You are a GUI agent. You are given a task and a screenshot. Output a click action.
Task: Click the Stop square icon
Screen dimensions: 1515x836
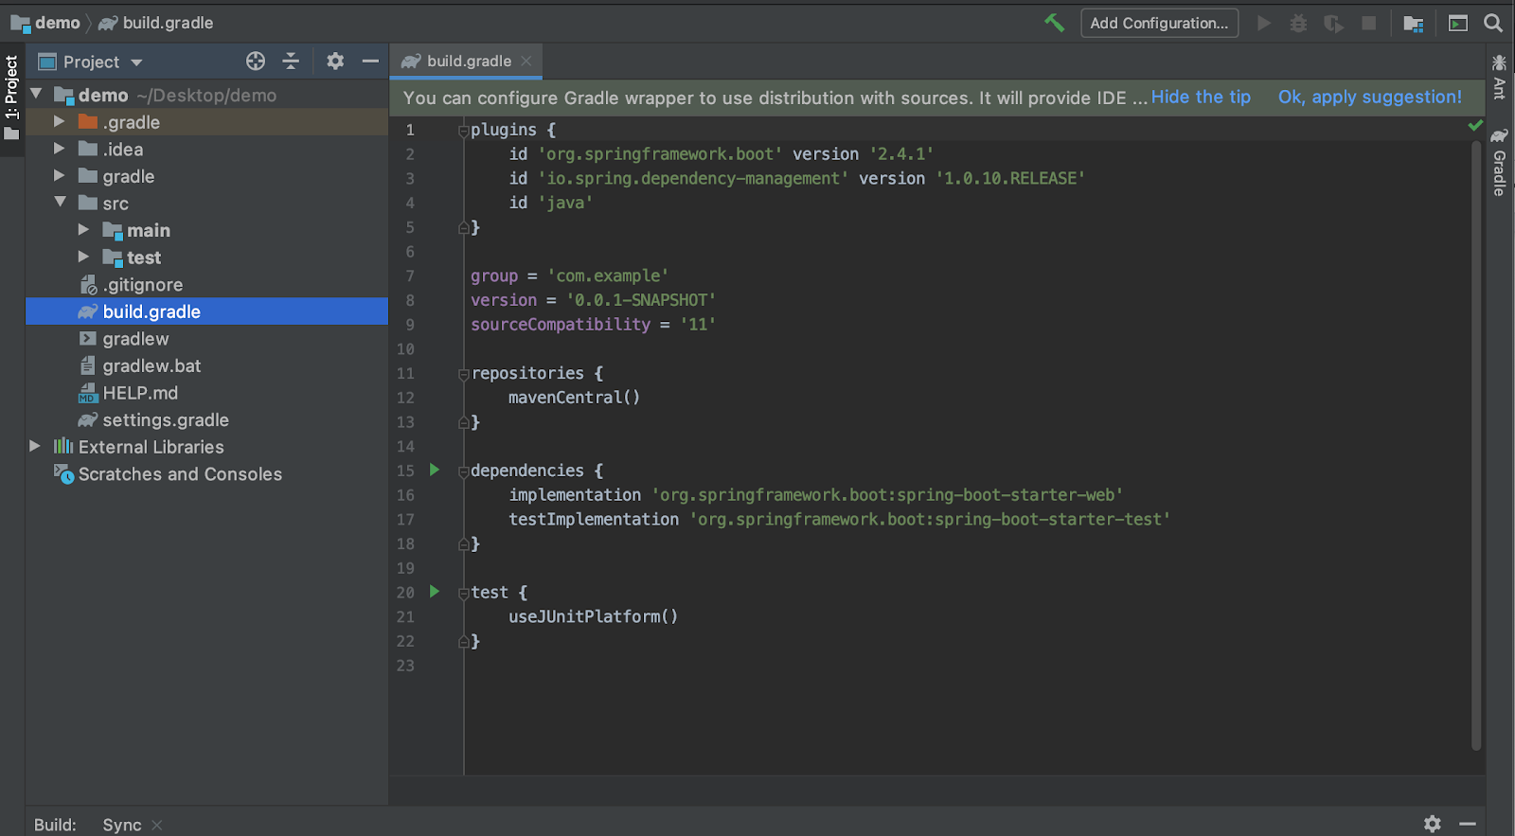coord(1368,23)
